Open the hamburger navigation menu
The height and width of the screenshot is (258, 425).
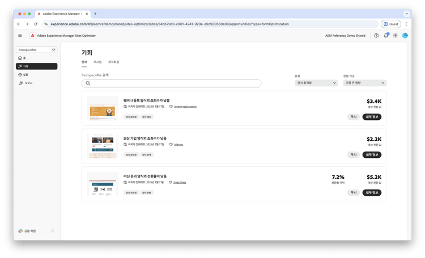click(20, 36)
